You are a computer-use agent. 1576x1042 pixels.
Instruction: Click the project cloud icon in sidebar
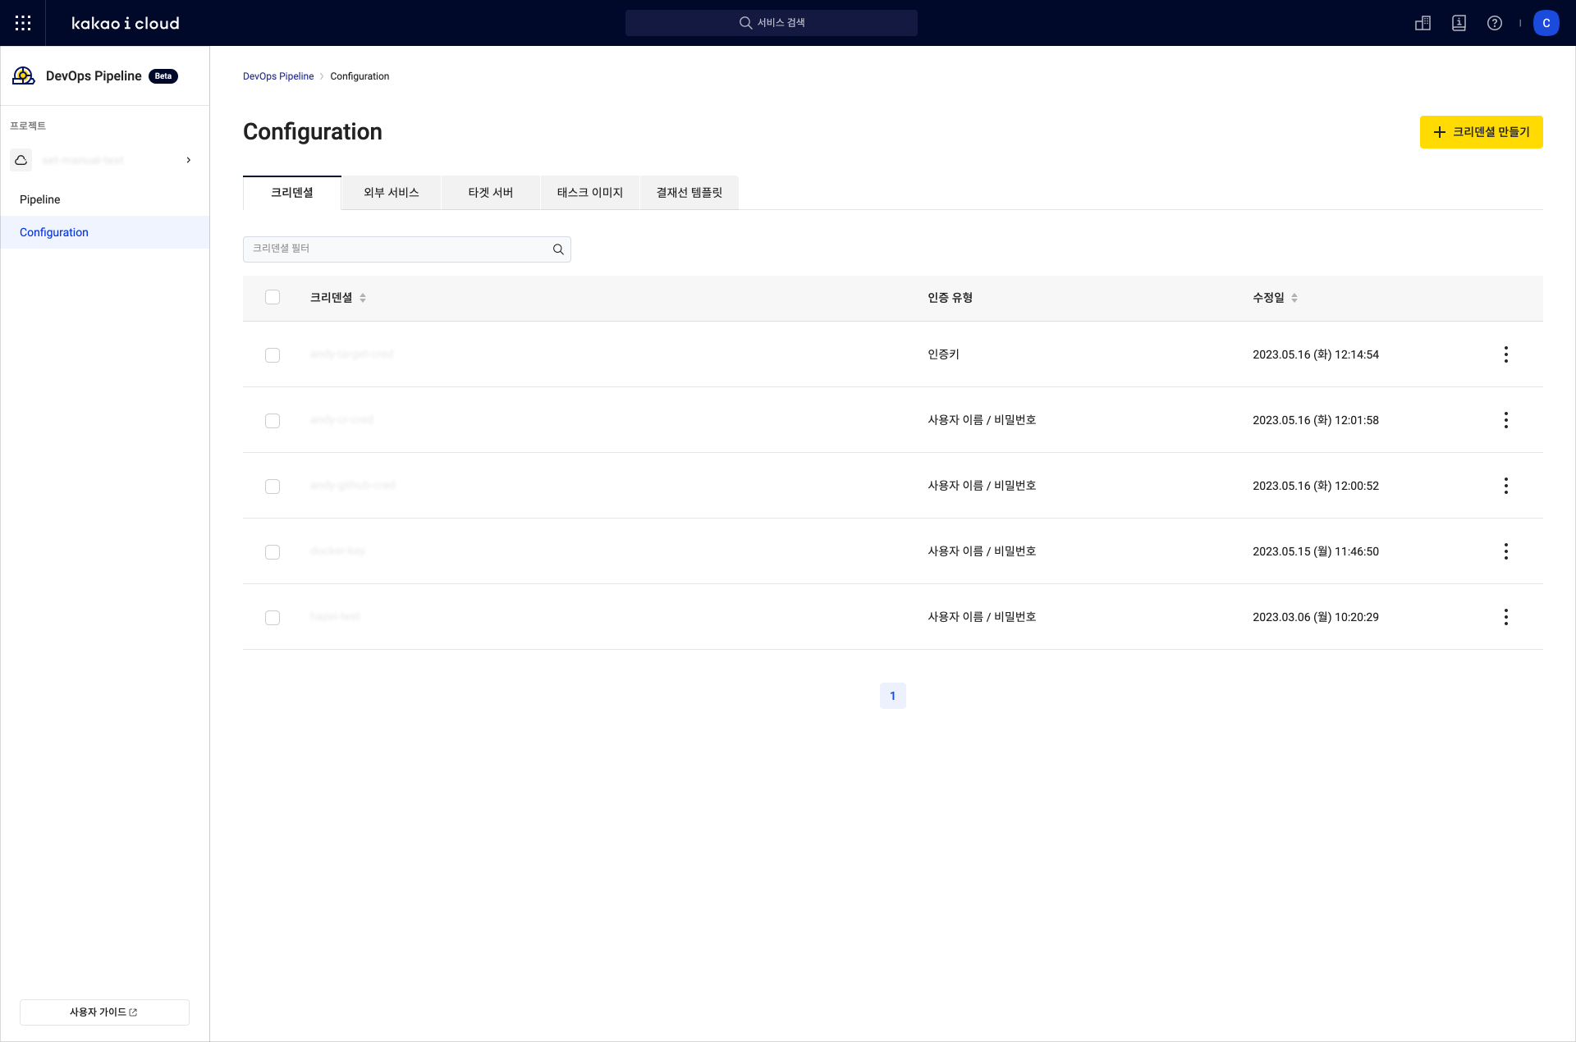click(21, 160)
